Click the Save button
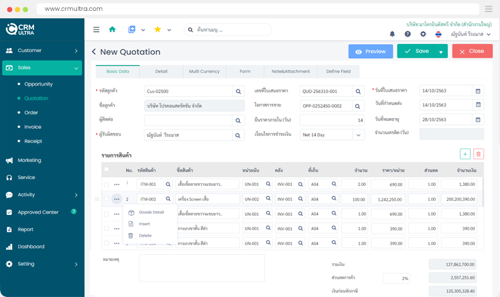This screenshot has height=297, width=500. [x=416, y=52]
